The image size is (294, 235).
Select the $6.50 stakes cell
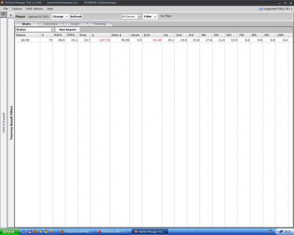[27, 40]
